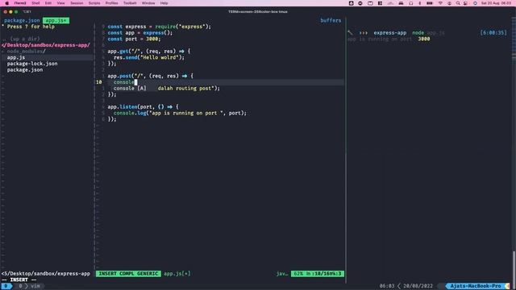Click the express-app root path in tree

tap(46, 45)
